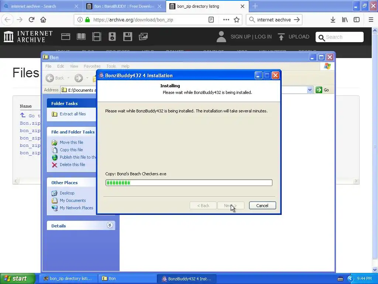
Task: Click SIGN UP link
Action: (x=241, y=37)
